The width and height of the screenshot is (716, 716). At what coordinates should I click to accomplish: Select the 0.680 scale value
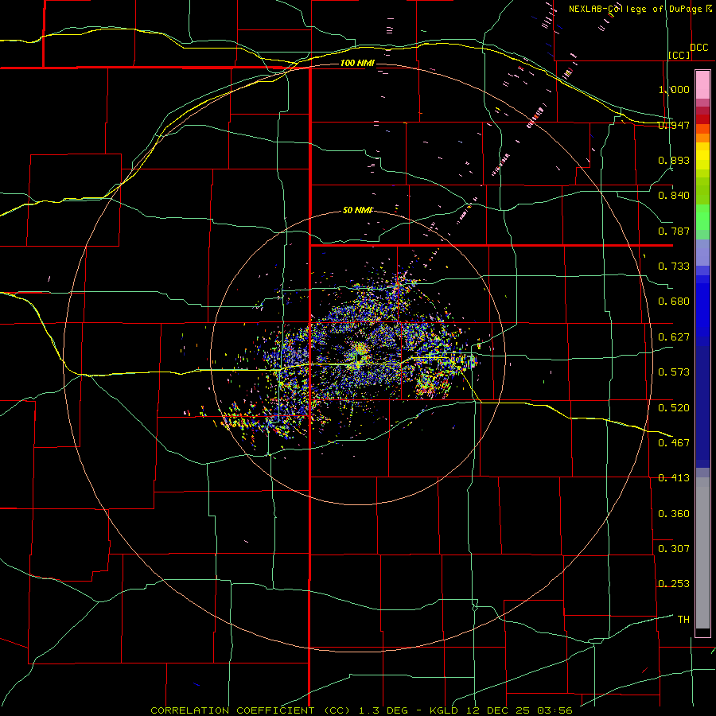674,302
